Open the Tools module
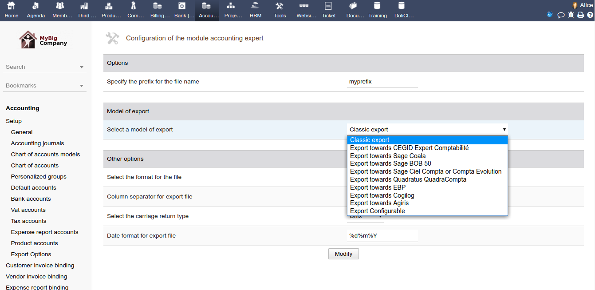This screenshot has height=290, width=595. [280, 10]
